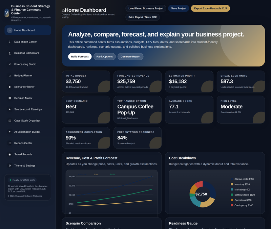Viewport: 271px width, 229px height.
Task: Click the Forecasted Revenue card
Action: pyautogui.click(x=138, y=81)
